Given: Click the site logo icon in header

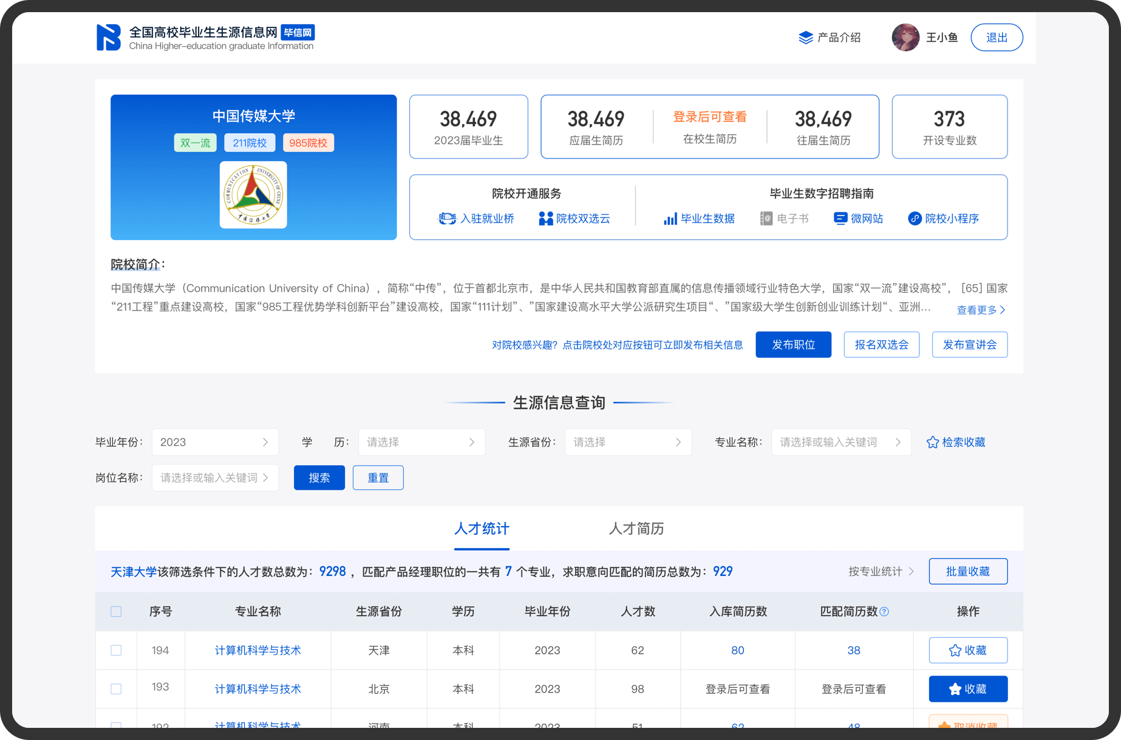Looking at the screenshot, I should point(109,38).
